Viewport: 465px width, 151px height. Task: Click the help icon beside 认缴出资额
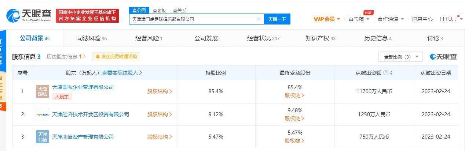click(x=385, y=73)
